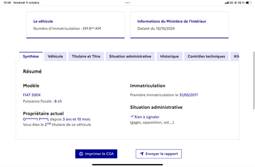Click the Le véhicule card heading
The height and width of the screenshot is (167, 255).
43,21
